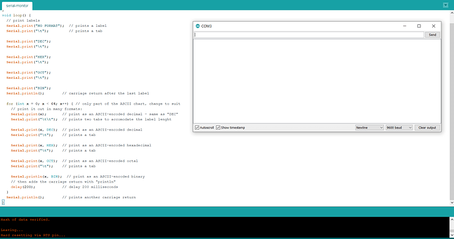Viewport: 454px width, 239px height.
Task: Click the "Leaving..." console line
Action: click(12, 230)
